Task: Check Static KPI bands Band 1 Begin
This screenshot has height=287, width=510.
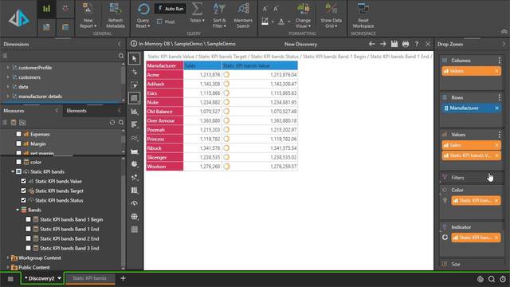Action: [x=29, y=220]
